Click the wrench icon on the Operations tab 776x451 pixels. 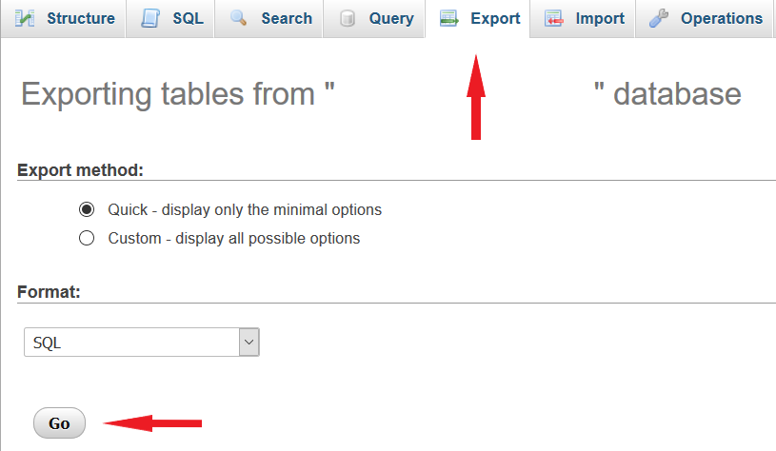659,18
